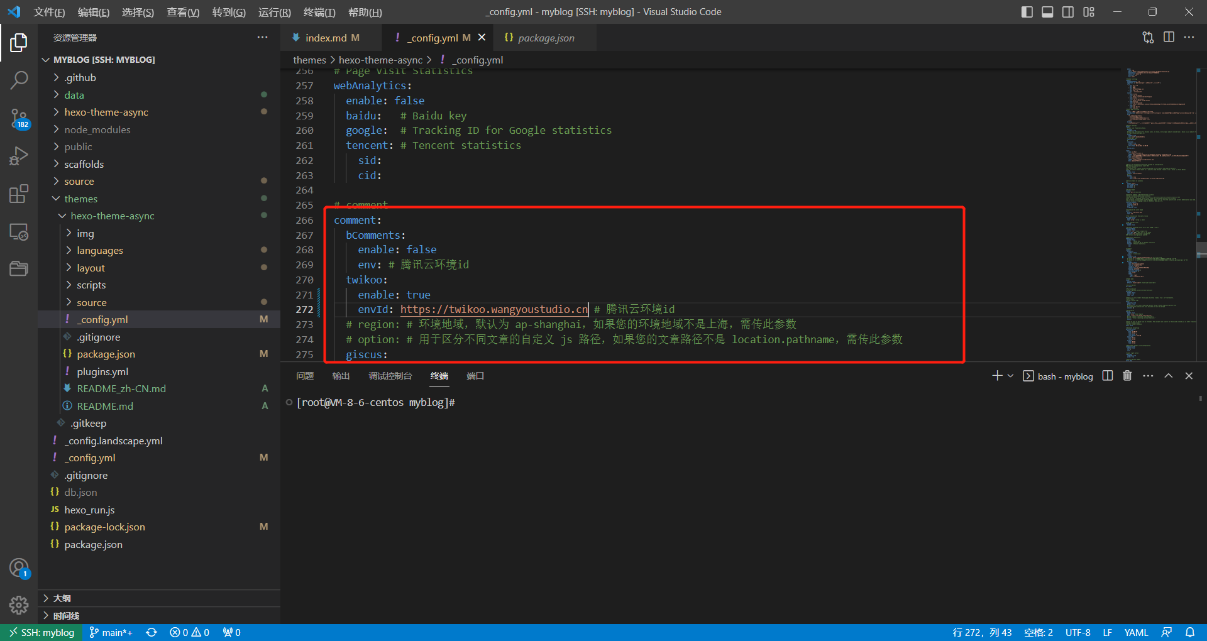Viewport: 1207px width, 641px height.
Task: Open the Remote Explorer view
Action: [x=19, y=232]
